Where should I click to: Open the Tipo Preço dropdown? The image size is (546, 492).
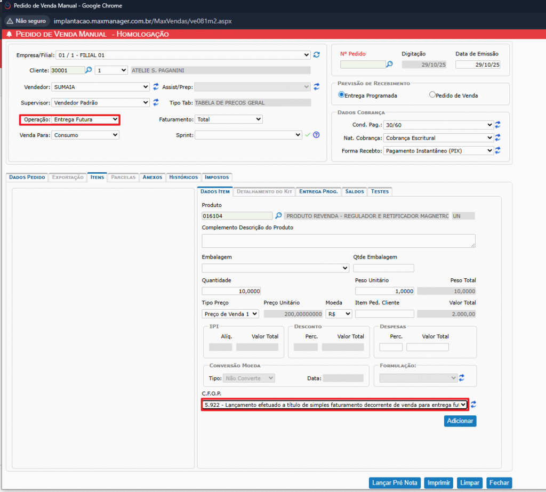click(x=230, y=314)
